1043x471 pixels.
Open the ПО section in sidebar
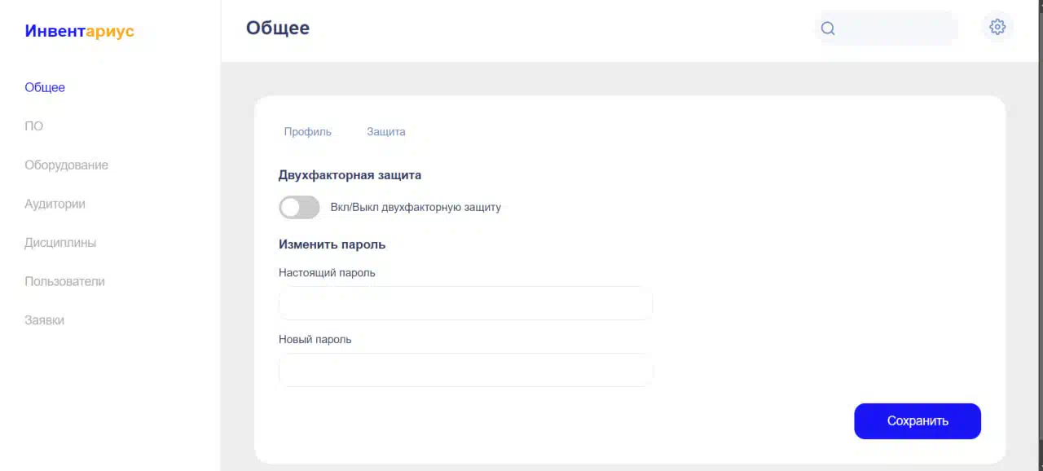click(34, 126)
